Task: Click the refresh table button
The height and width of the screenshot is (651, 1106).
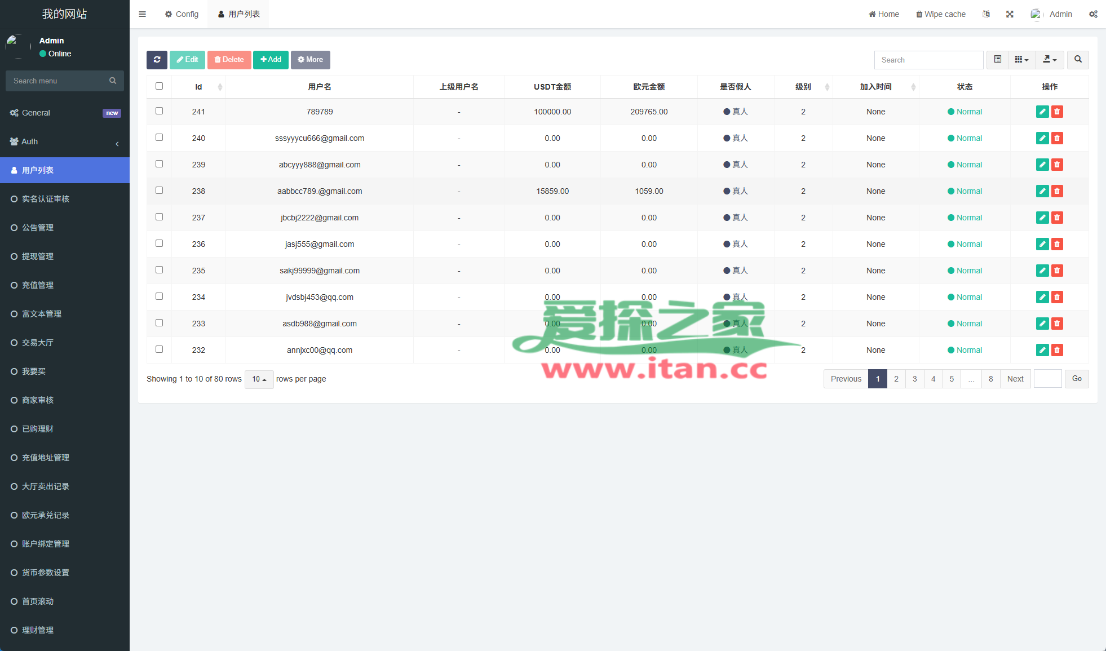Action: (157, 60)
